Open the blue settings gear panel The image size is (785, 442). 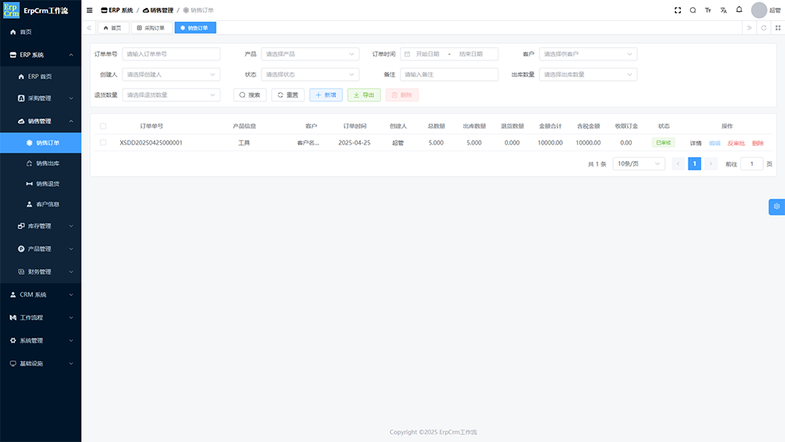[776, 206]
